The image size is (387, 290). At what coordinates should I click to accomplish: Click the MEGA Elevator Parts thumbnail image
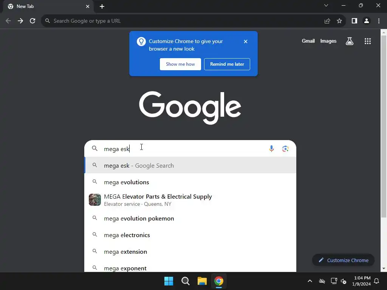pyautogui.click(x=95, y=200)
